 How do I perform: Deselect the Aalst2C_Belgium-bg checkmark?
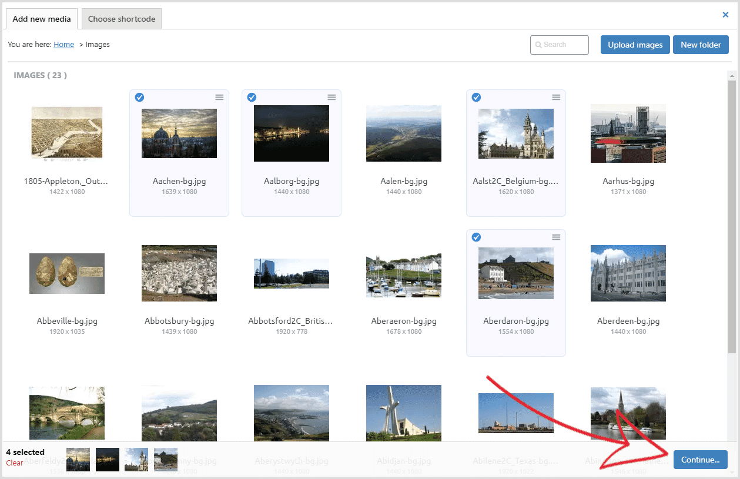coord(476,97)
